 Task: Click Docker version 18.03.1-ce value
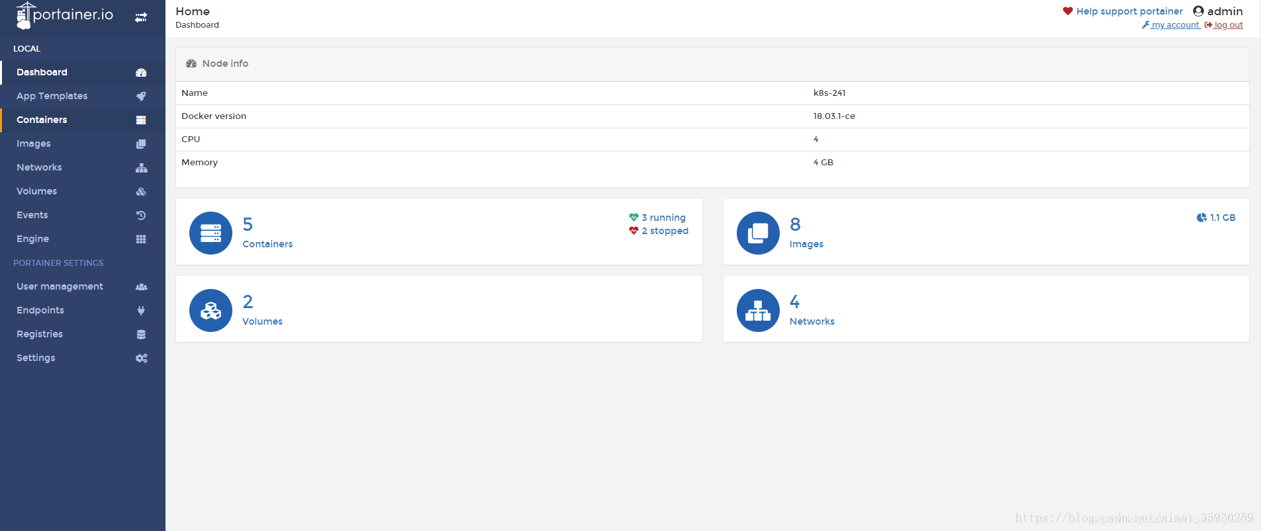click(834, 116)
